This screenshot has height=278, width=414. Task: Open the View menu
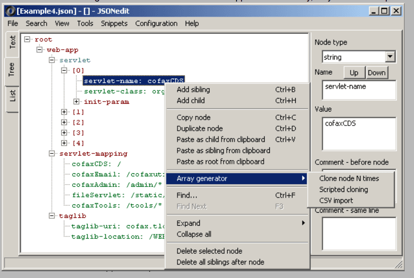point(62,23)
